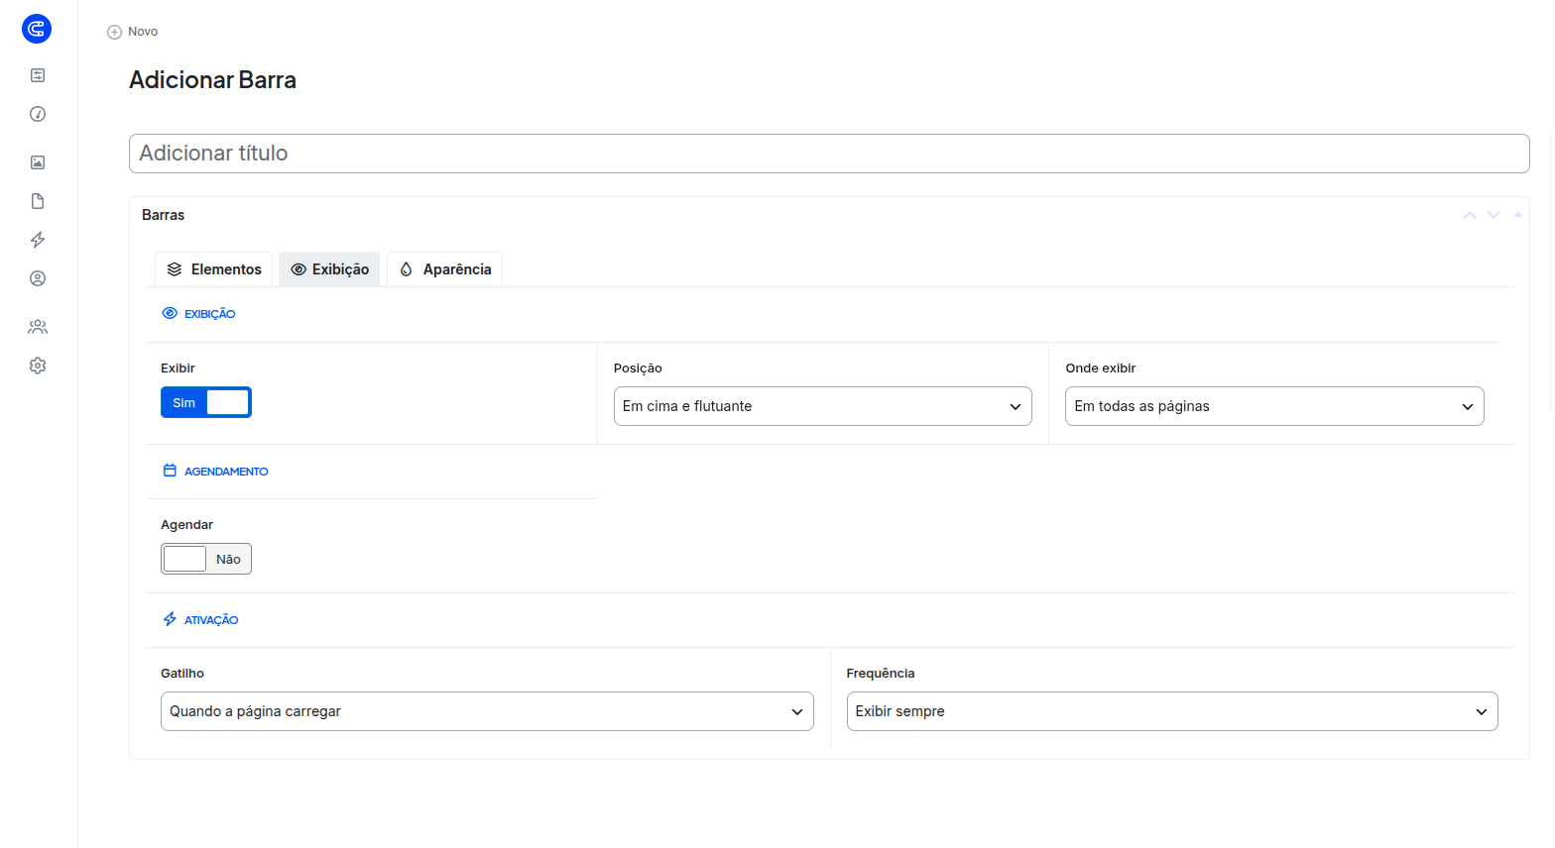1555x848 pixels.
Task: Click the blue app logo icon
Action: (37, 29)
